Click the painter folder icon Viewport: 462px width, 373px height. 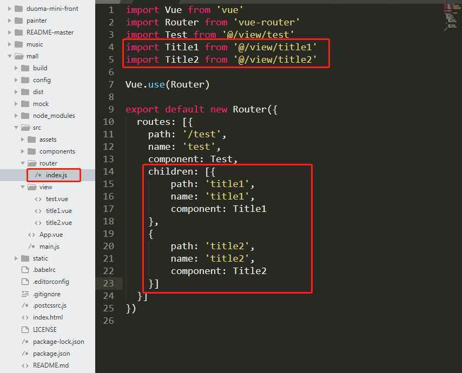[x=18, y=21]
